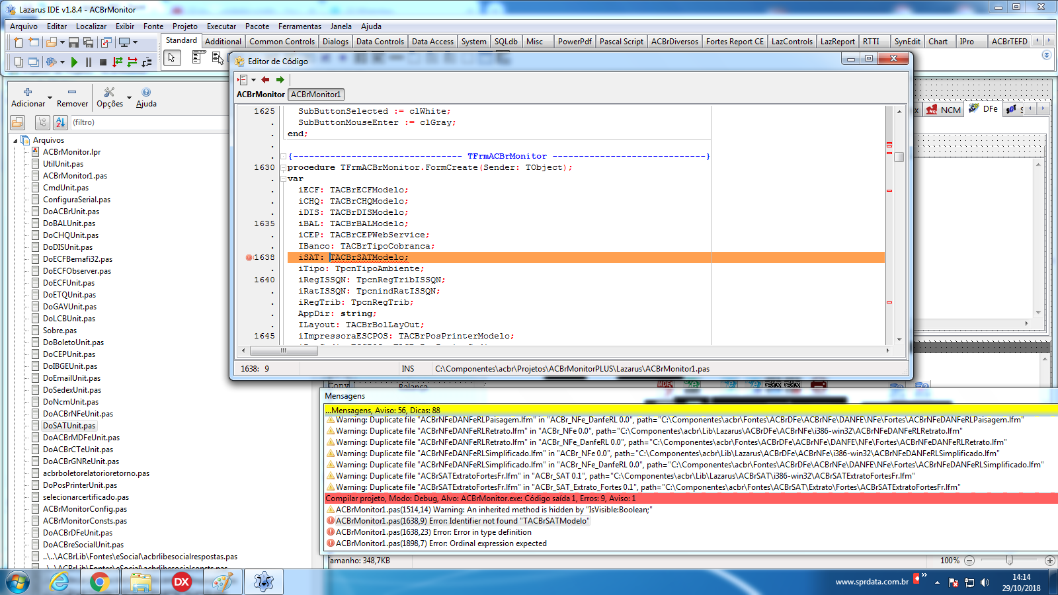Click the Save All icon

point(88,42)
